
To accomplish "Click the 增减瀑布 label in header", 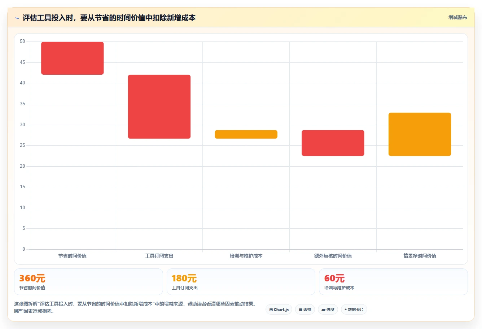I will pyautogui.click(x=457, y=17).
